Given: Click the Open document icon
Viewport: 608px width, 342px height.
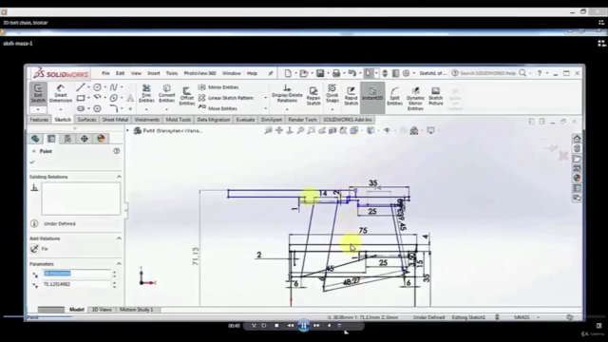Looking at the screenshot, I should click(304, 73).
